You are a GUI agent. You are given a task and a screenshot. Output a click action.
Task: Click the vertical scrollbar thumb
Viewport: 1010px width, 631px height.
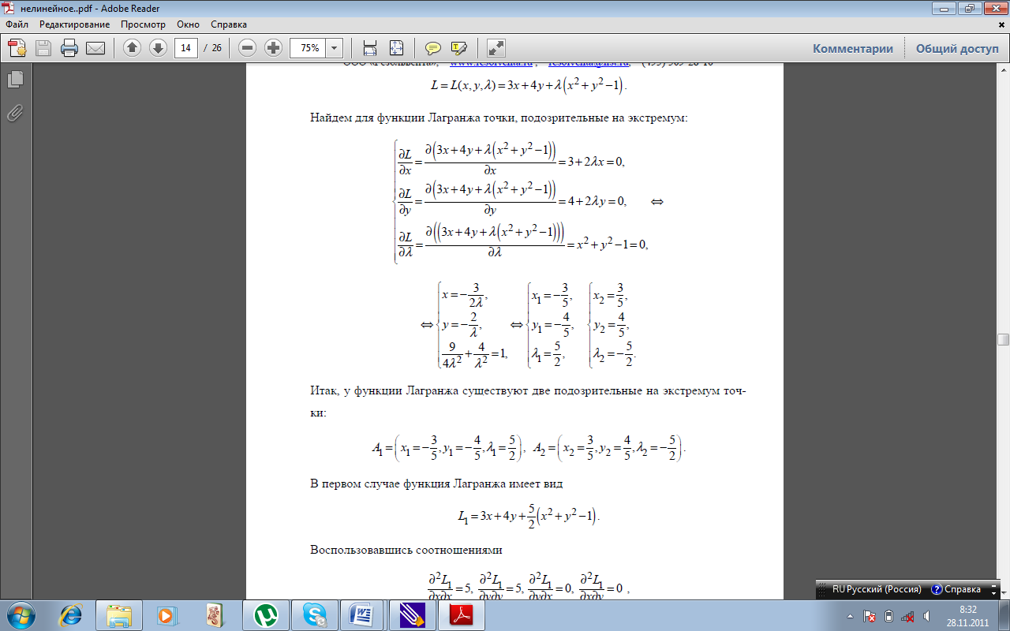click(x=1003, y=340)
